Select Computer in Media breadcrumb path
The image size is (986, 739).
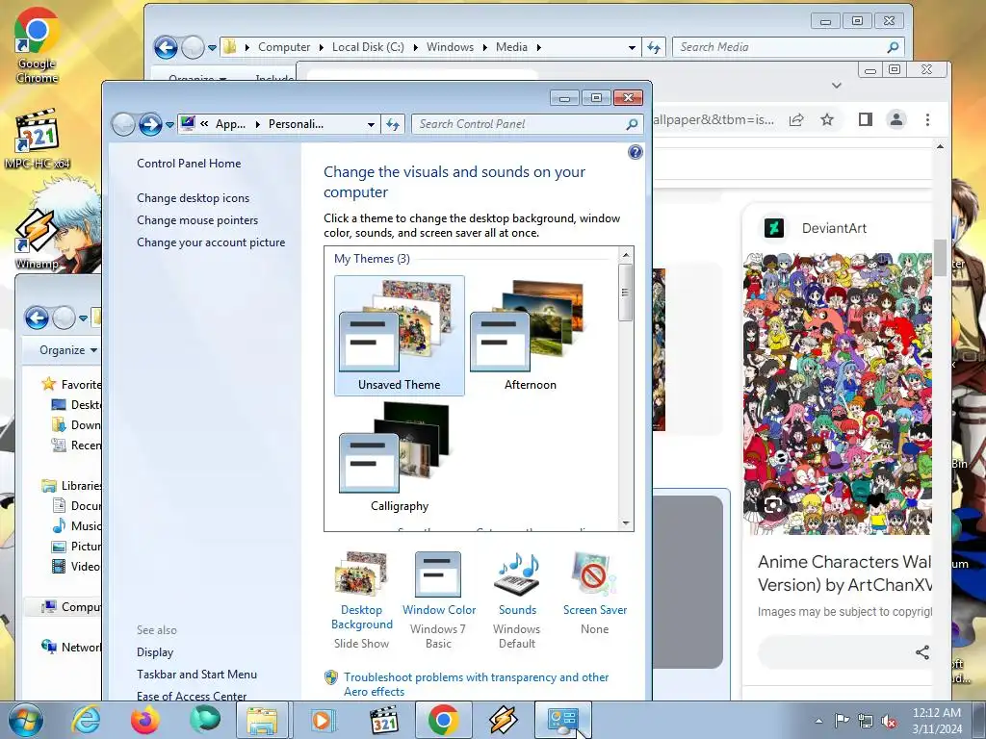284,47
